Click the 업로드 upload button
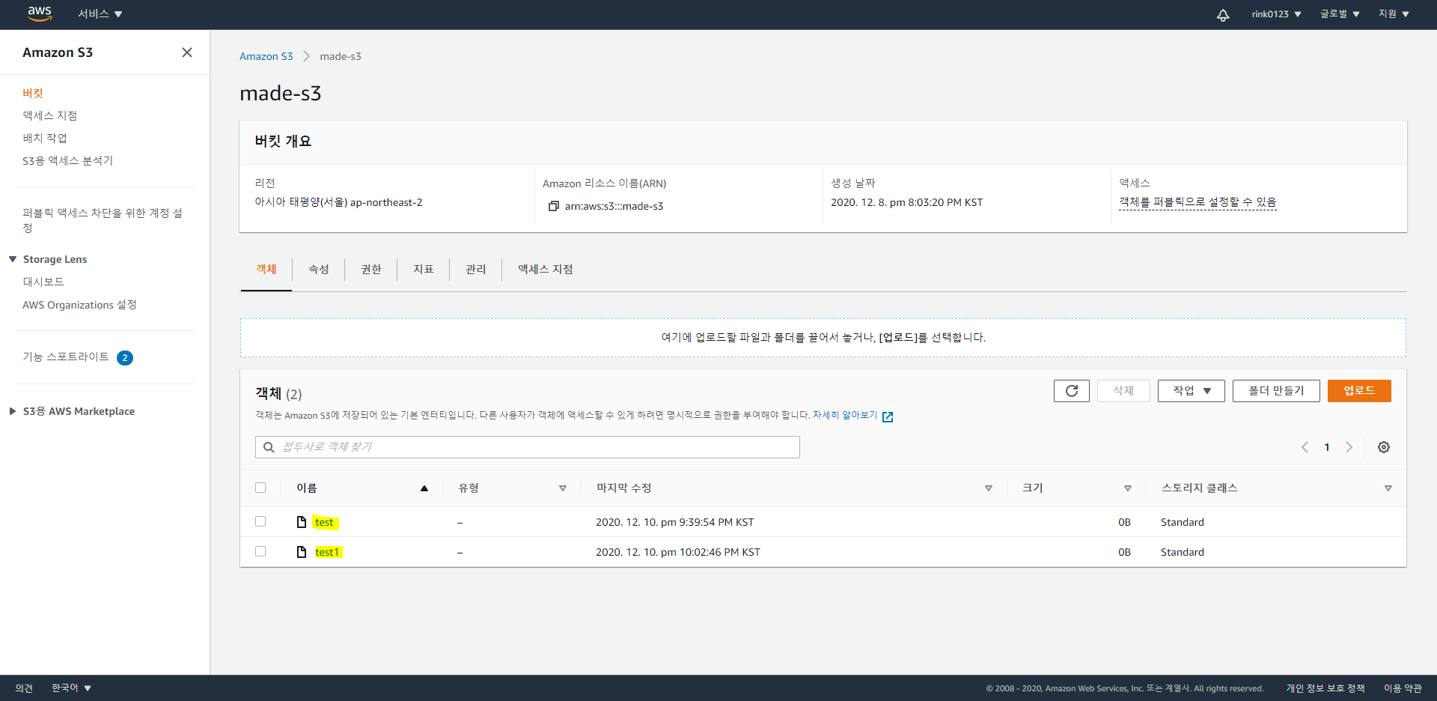The image size is (1437, 701). (x=1359, y=391)
